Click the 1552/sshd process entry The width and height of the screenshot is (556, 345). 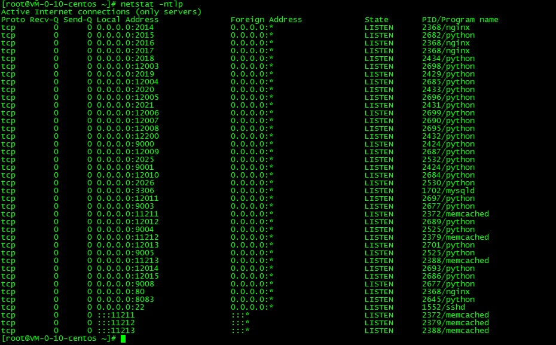coord(443,307)
